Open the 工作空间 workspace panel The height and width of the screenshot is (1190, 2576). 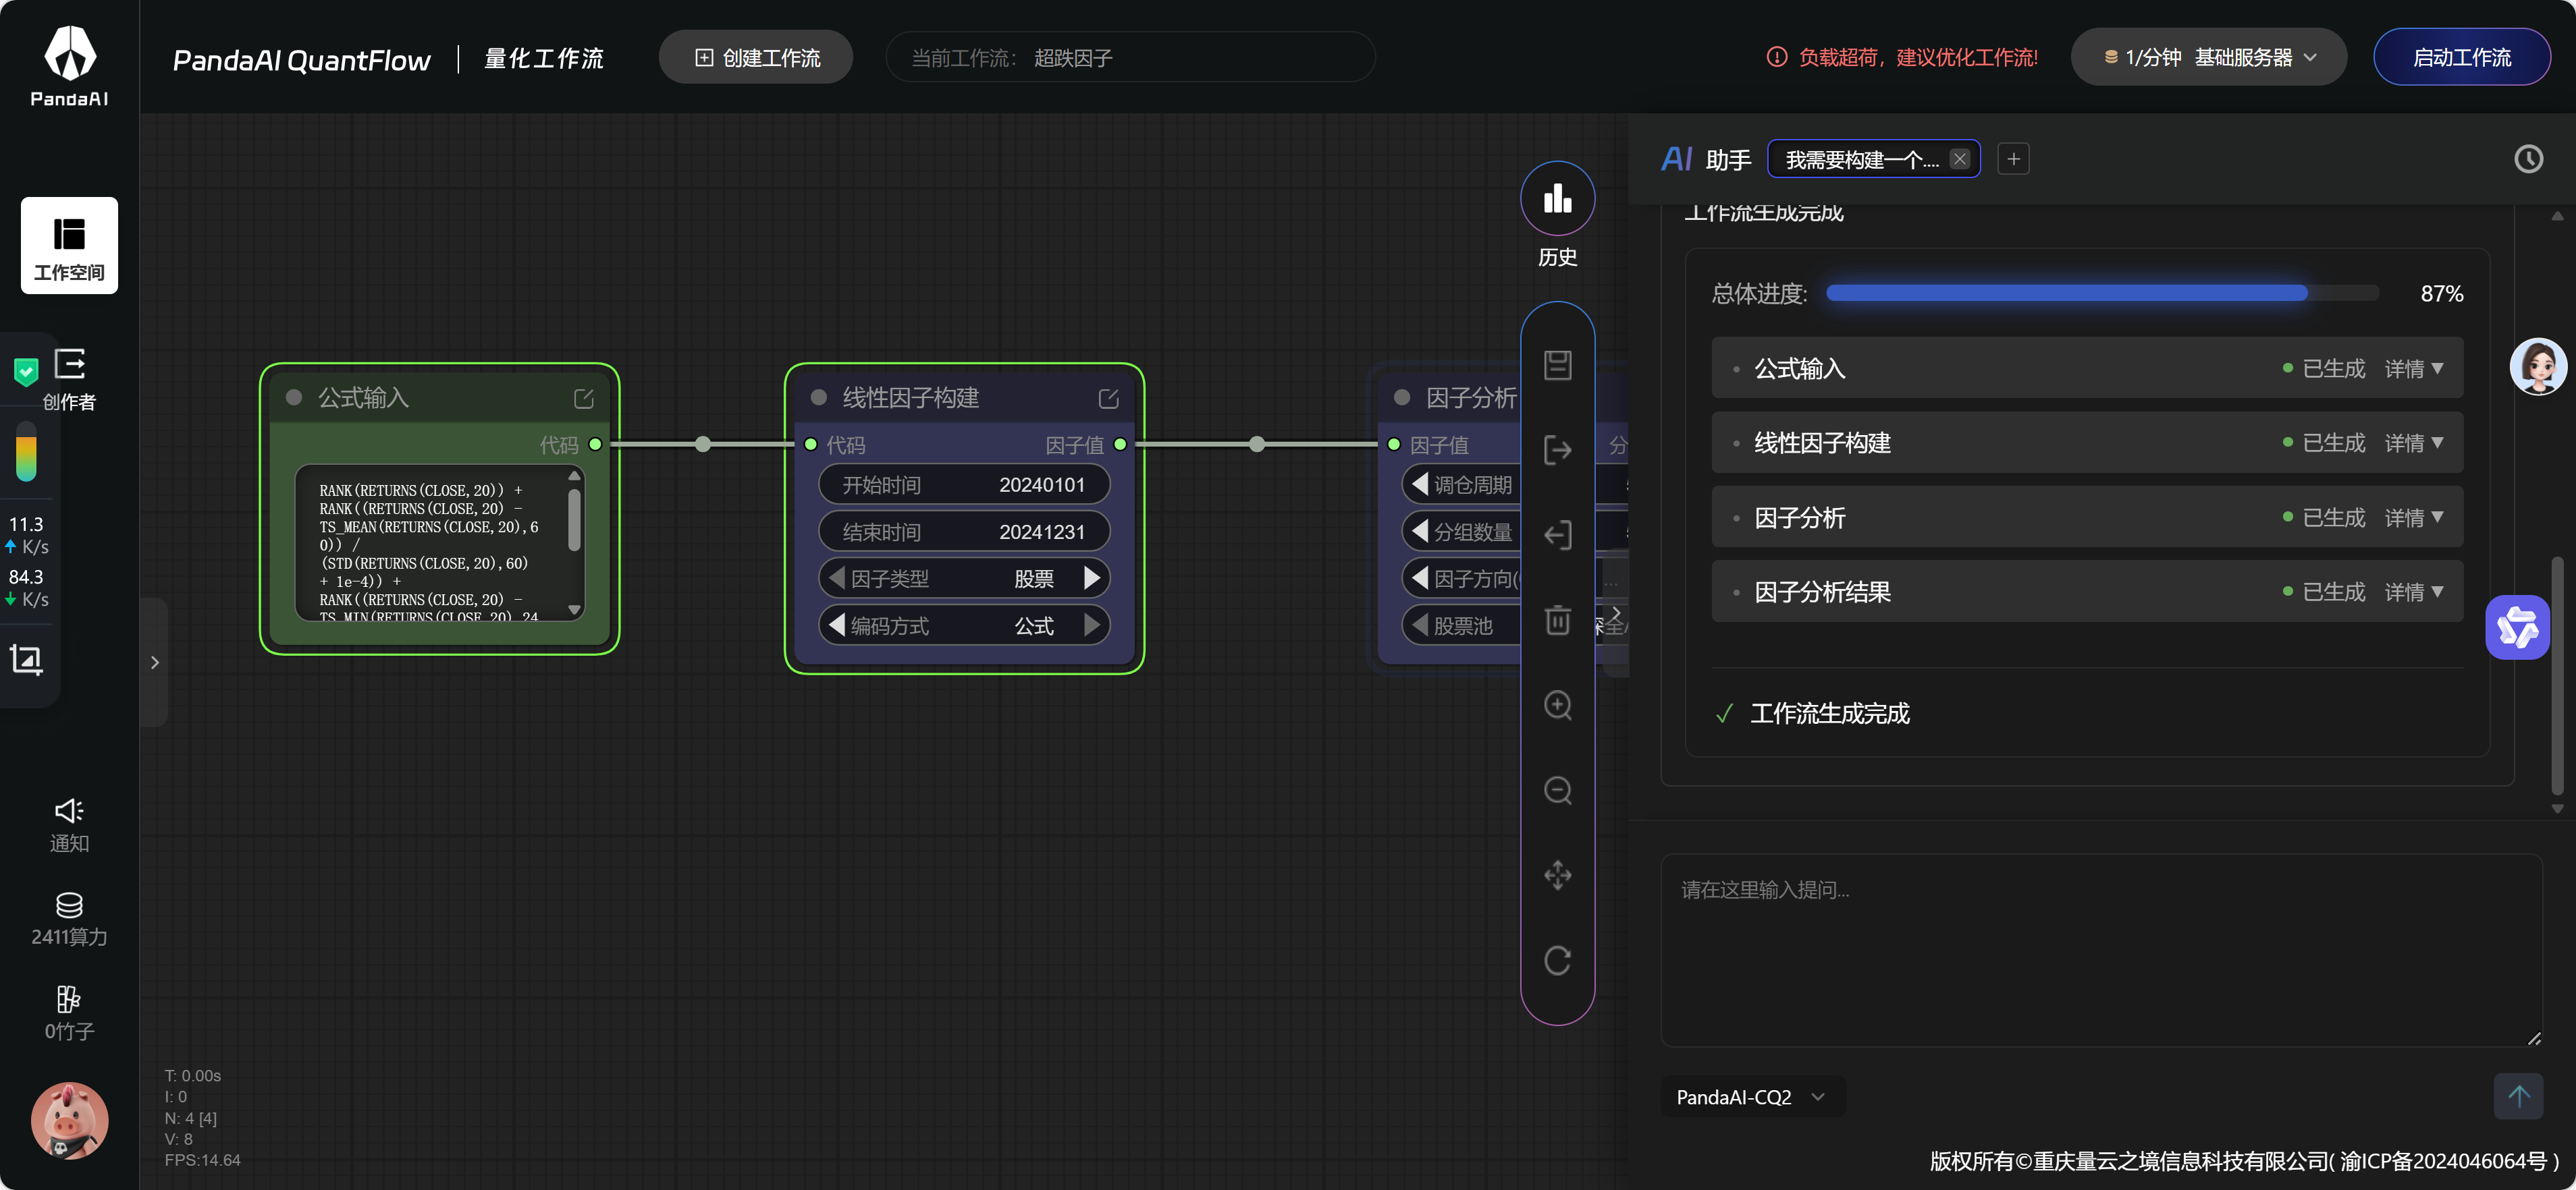pos(69,245)
